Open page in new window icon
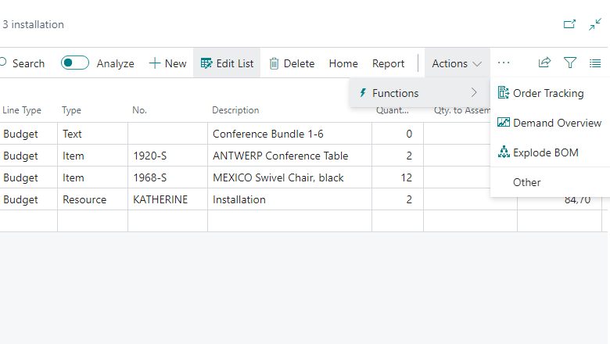Screen dimensions: 610x344 [569, 24]
